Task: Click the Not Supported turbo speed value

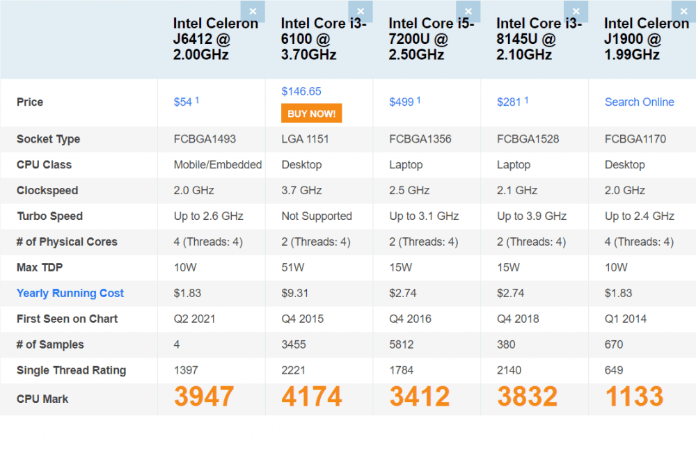Action: (317, 216)
